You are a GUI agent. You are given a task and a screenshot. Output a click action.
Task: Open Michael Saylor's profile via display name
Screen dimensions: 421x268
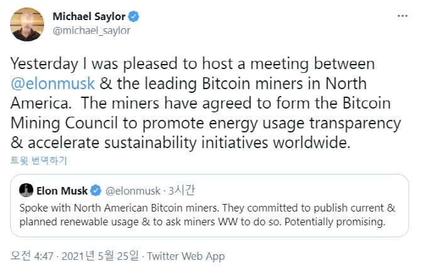point(90,16)
